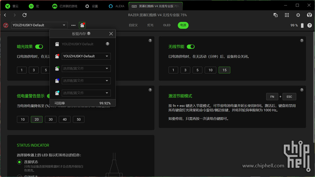Go back with the left arrow
315x177 pixels.
click(x=5, y=15)
